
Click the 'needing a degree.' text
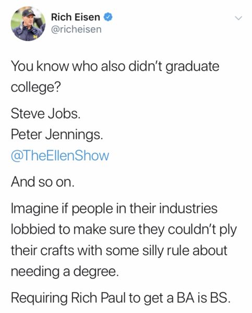coord(65,272)
